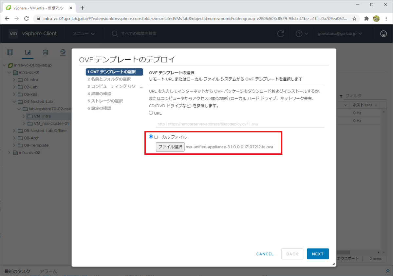Switch to Storage inventory view
Image resolution: width=393 pixels, height=276 pixels.
45,52
